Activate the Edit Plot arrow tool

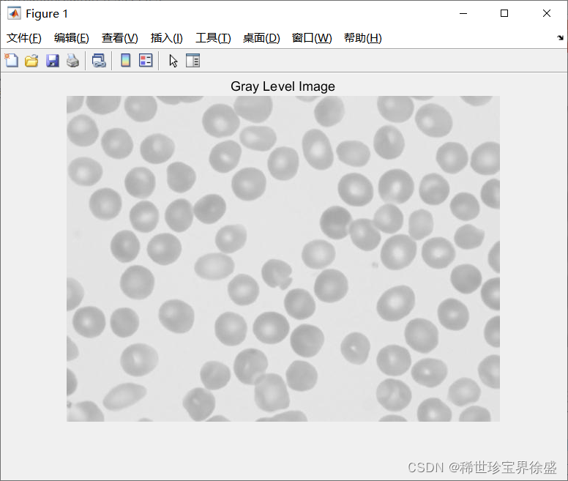[173, 61]
